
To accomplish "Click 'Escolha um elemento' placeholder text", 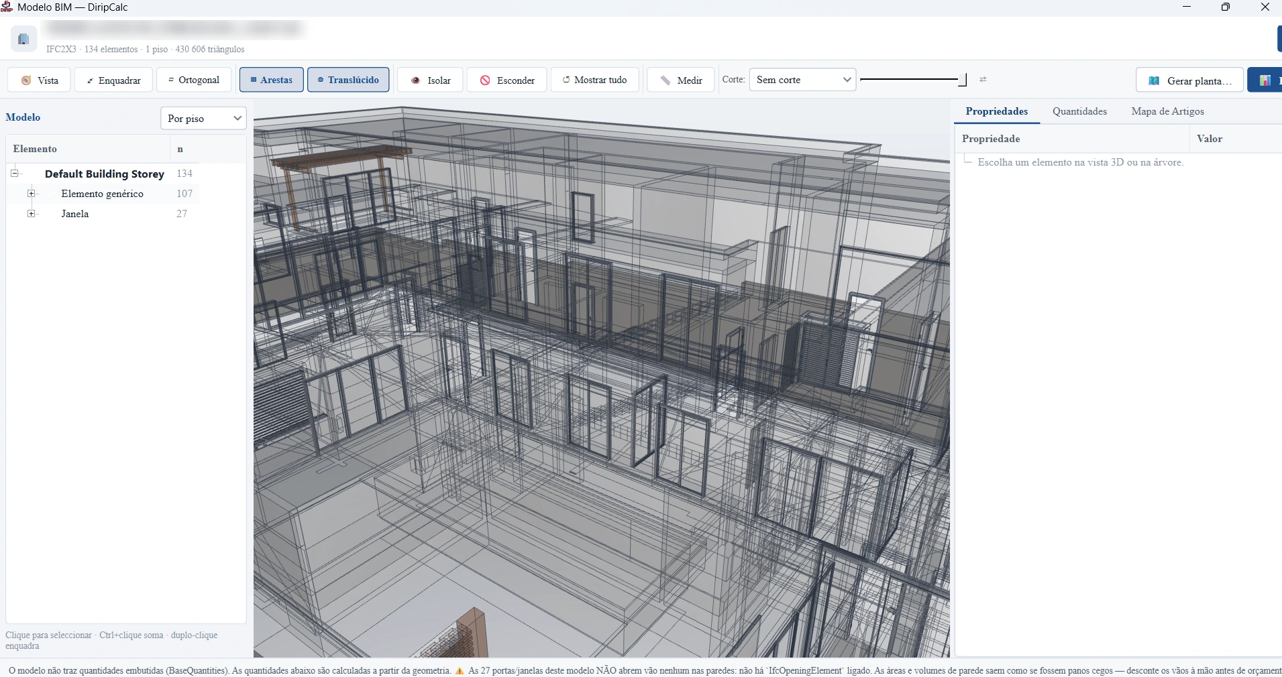I will (1080, 162).
